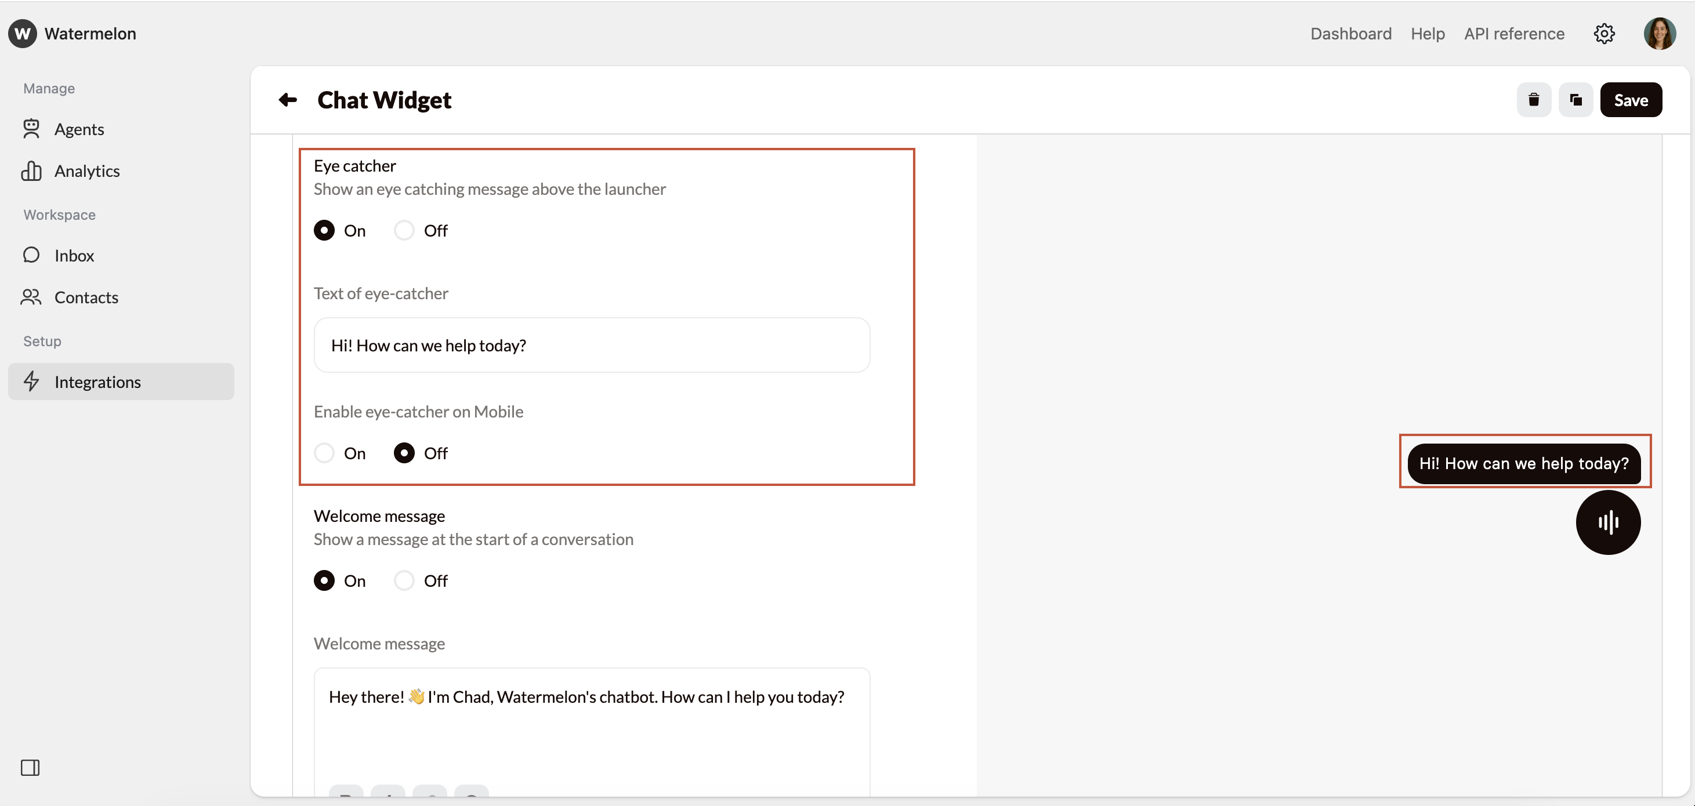
Task: Click the chat launcher voice icon
Action: pyautogui.click(x=1607, y=522)
